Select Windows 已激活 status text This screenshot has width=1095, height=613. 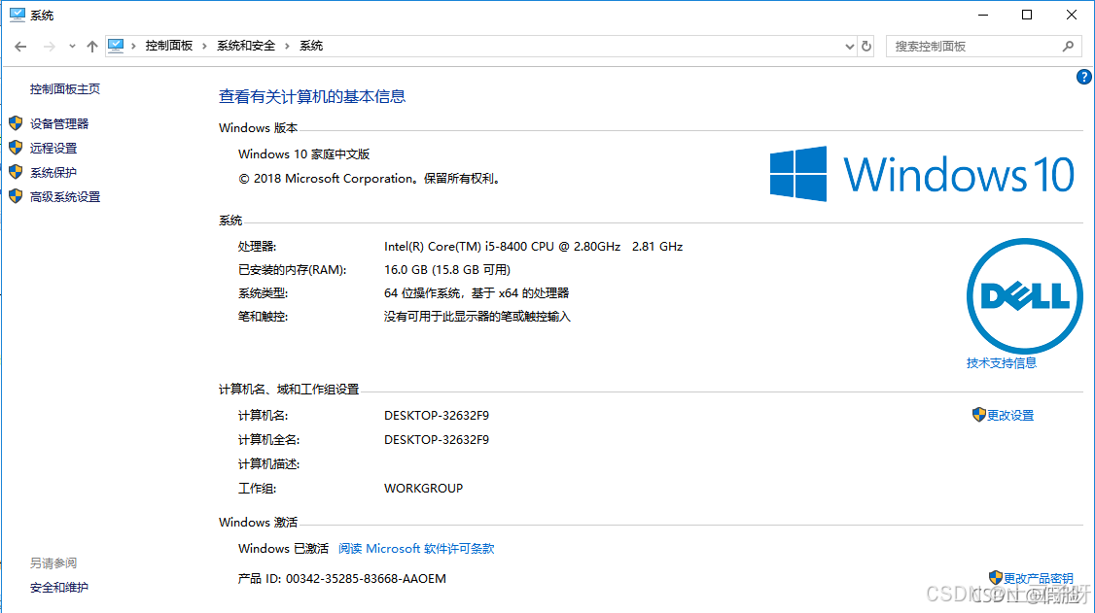coord(284,548)
